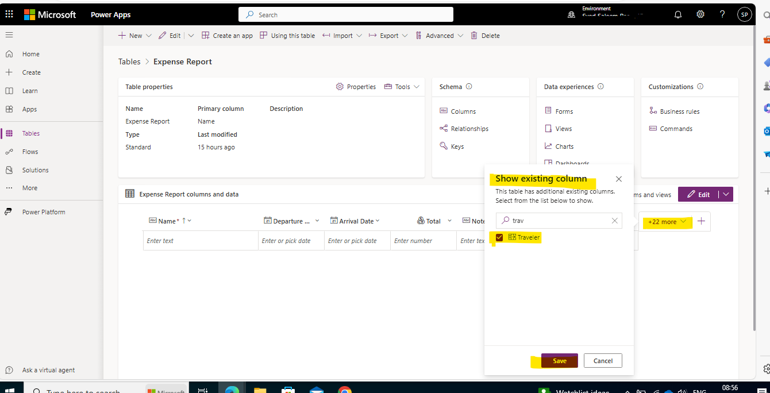Expand the New dropdown chevron
The width and height of the screenshot is (770, 393).
tap(149, 36)
